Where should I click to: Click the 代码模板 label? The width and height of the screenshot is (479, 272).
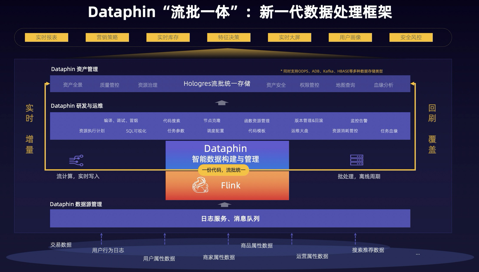(257, 131)
